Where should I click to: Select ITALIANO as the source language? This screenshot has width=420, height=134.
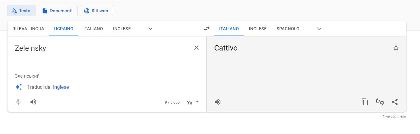pyautogui.click(x=93, y=29)
